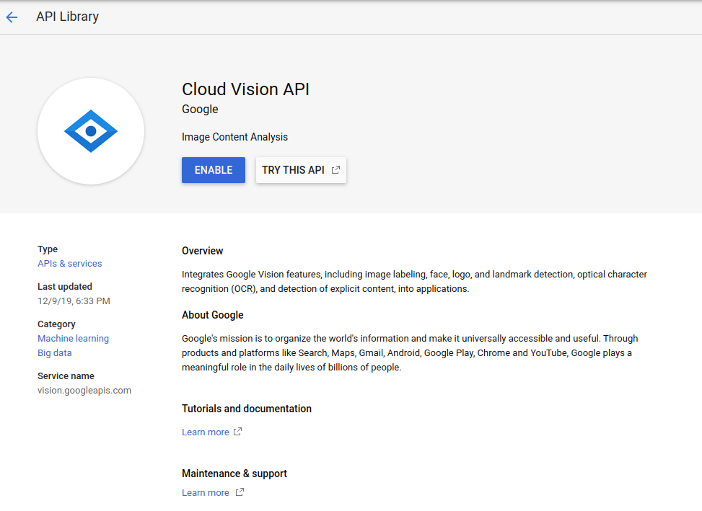
Task: Click the API Library page title
Action: click(68, 17)
